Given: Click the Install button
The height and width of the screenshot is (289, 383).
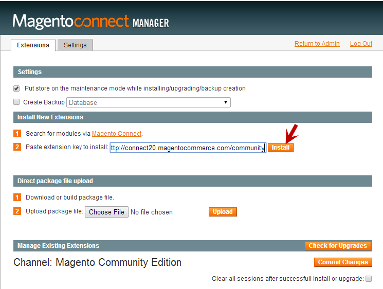Looking at the screenshot, I should tap(280, 148).
